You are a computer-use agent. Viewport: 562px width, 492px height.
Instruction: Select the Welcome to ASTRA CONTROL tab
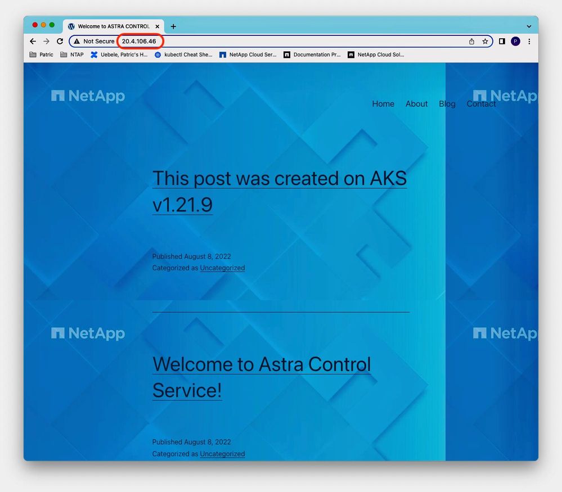[x=114, y=26]
